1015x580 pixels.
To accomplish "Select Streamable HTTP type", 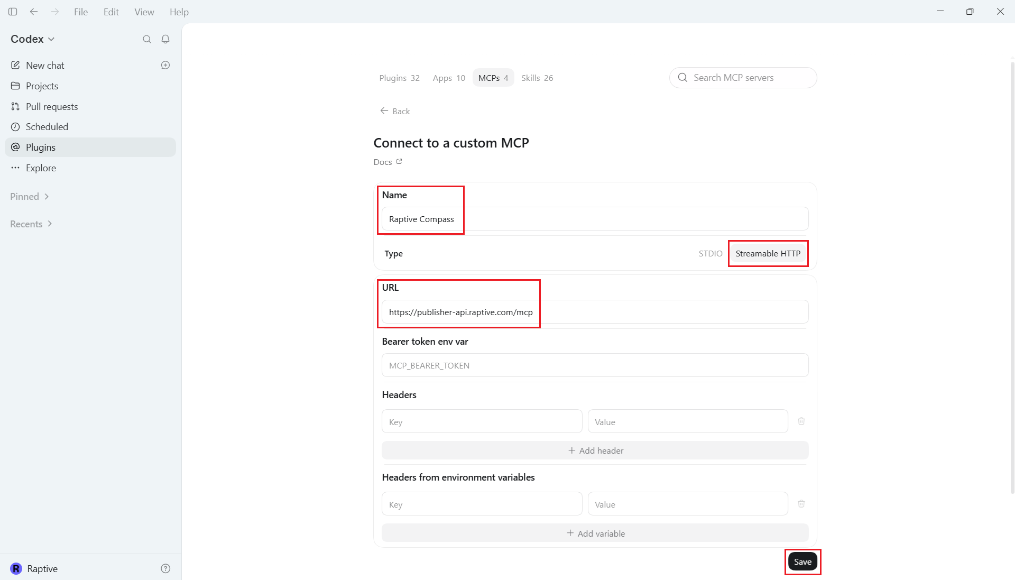I will click(x=768, y=254).
